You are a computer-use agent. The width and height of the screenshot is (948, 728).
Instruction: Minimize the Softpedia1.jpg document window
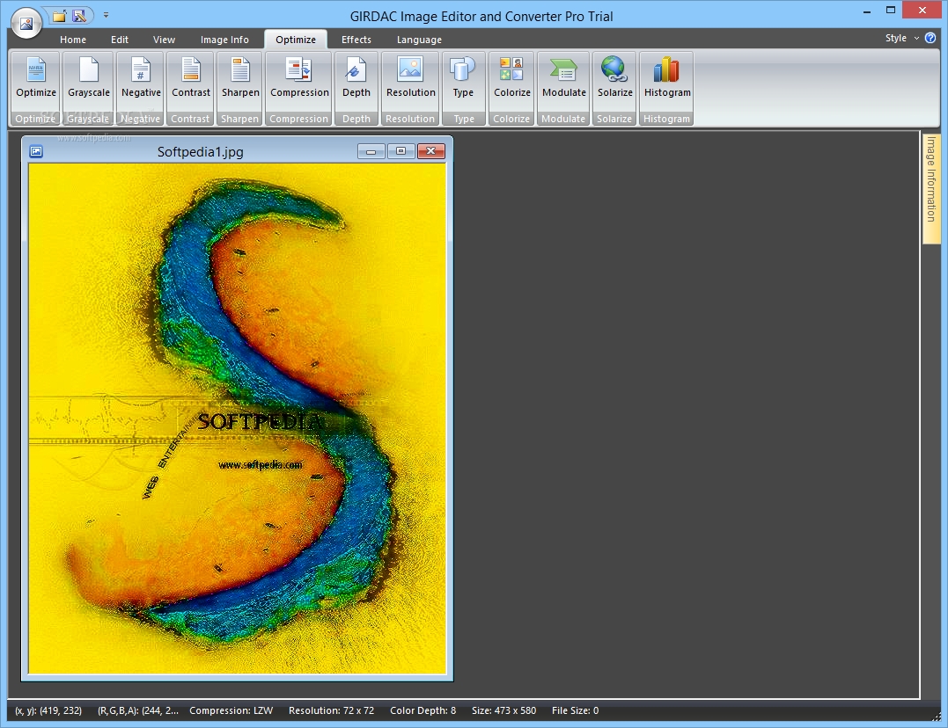point(371,151)
